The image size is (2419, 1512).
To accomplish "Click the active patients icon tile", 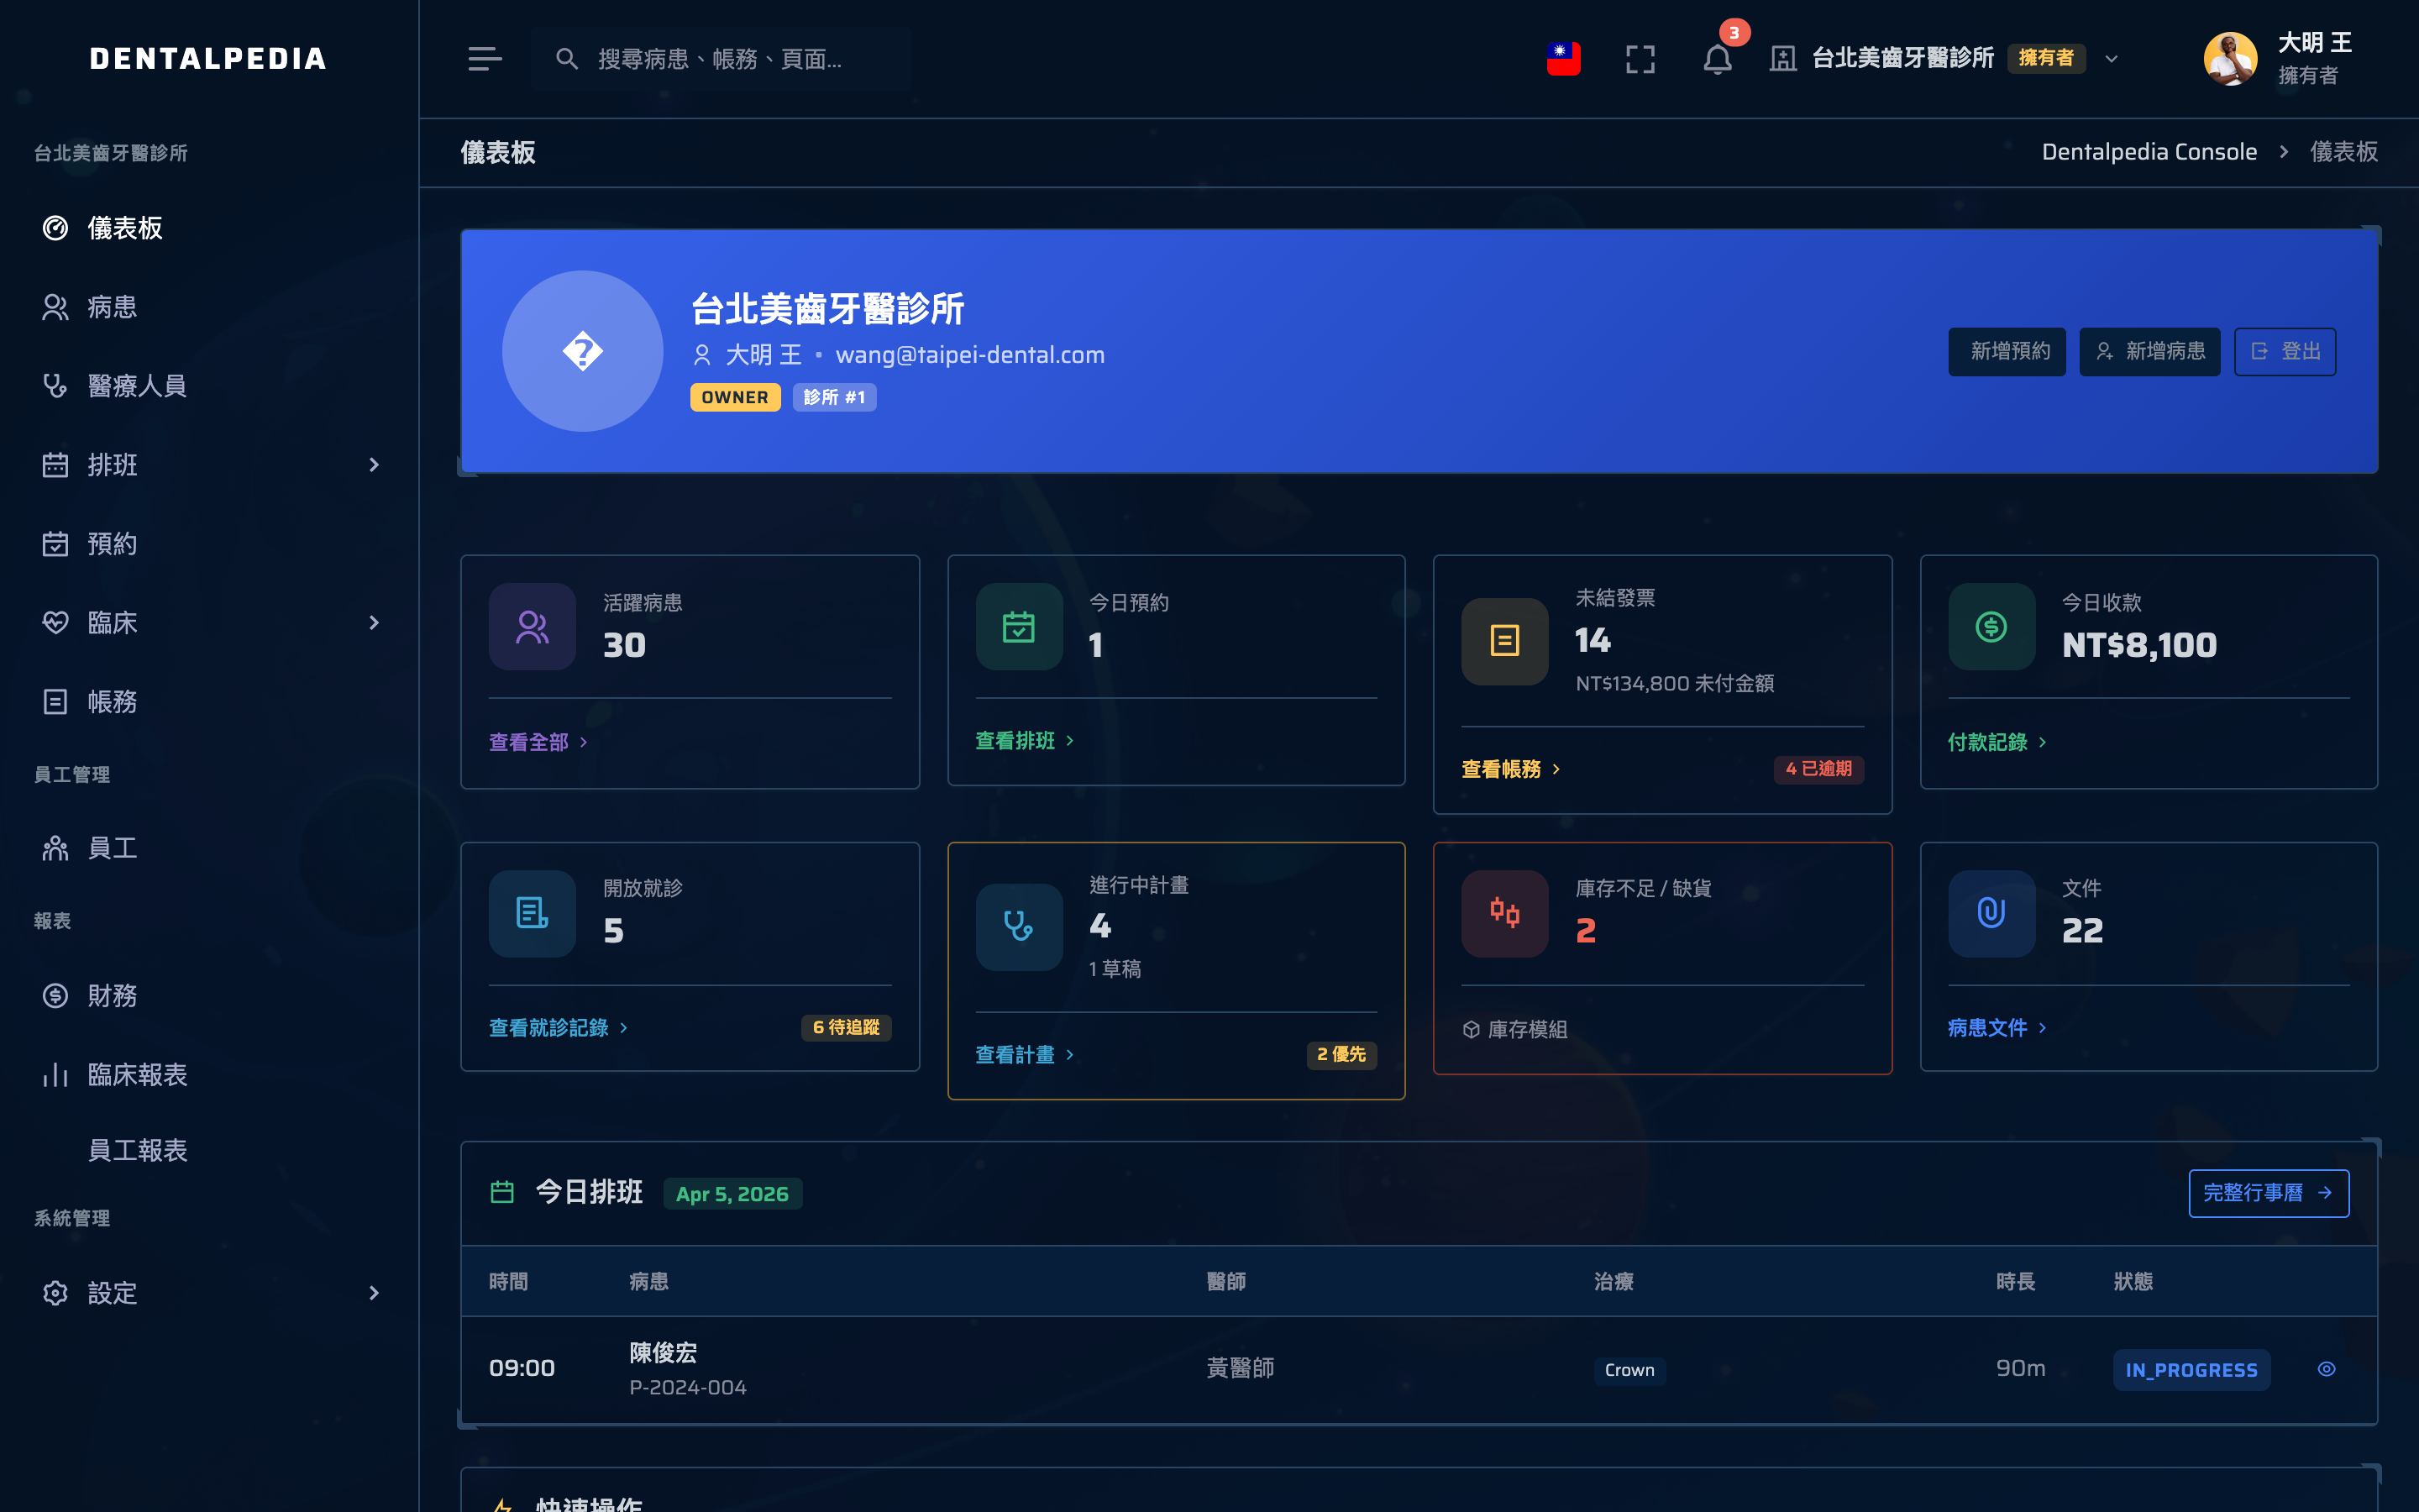I will 532,627.
